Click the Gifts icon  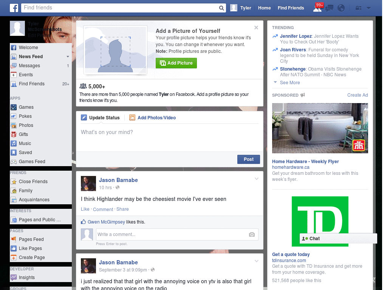(14, 134)
